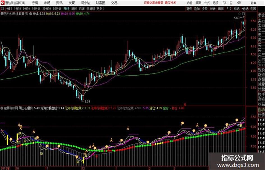The image size is (265, 170).
Task: Open the 财富圈 menu
Action: [x=100, y=3]
